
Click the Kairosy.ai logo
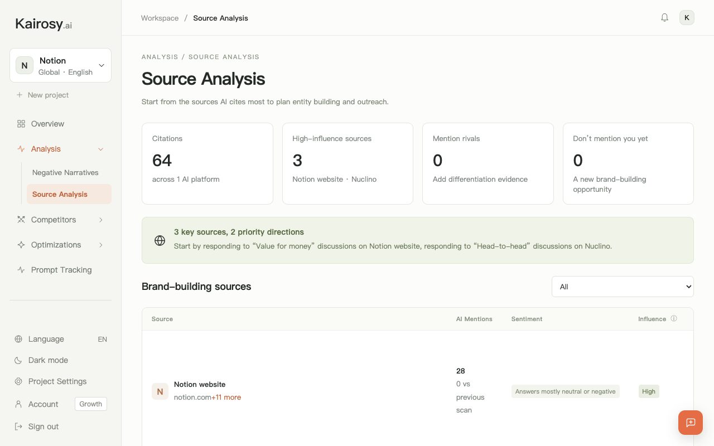44,24
